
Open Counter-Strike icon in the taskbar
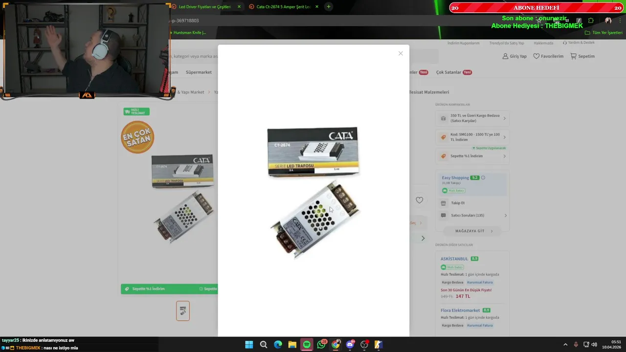tap(379, 345)
